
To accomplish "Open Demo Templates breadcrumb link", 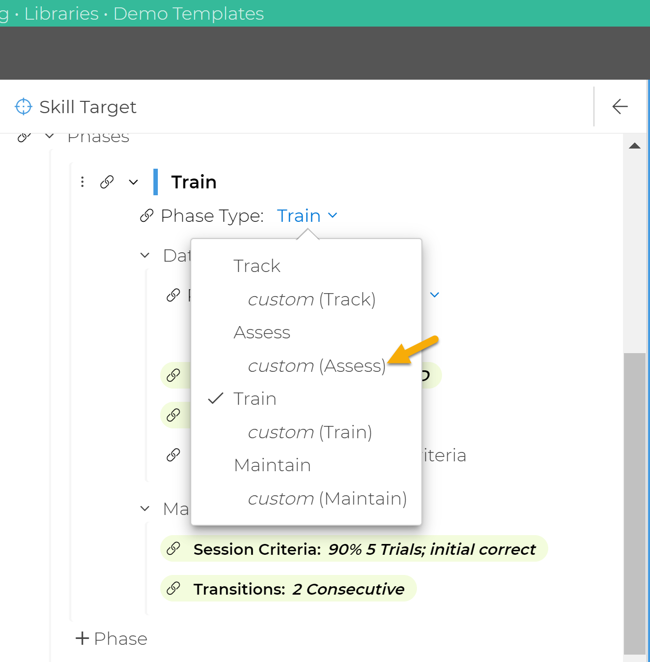I will coord(188,13).
